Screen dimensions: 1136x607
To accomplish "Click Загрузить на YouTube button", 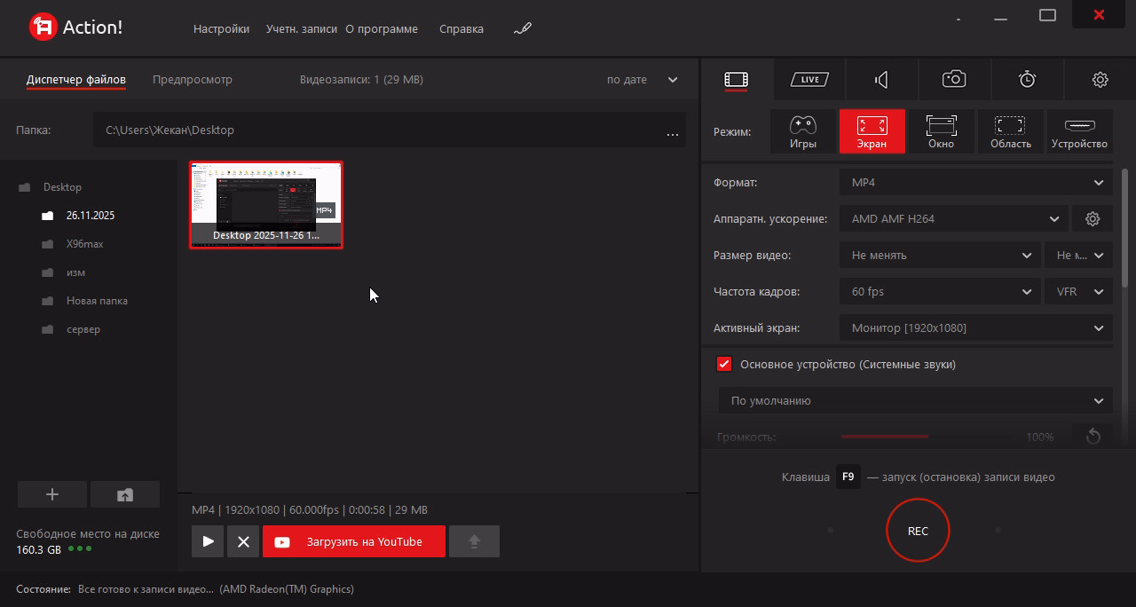I will (x=353, y=541).
